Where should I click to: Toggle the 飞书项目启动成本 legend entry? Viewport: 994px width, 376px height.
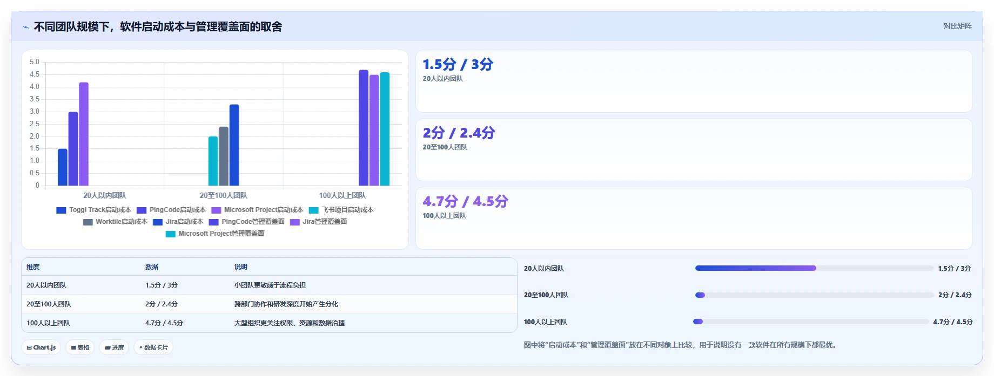tap(341, 210)
